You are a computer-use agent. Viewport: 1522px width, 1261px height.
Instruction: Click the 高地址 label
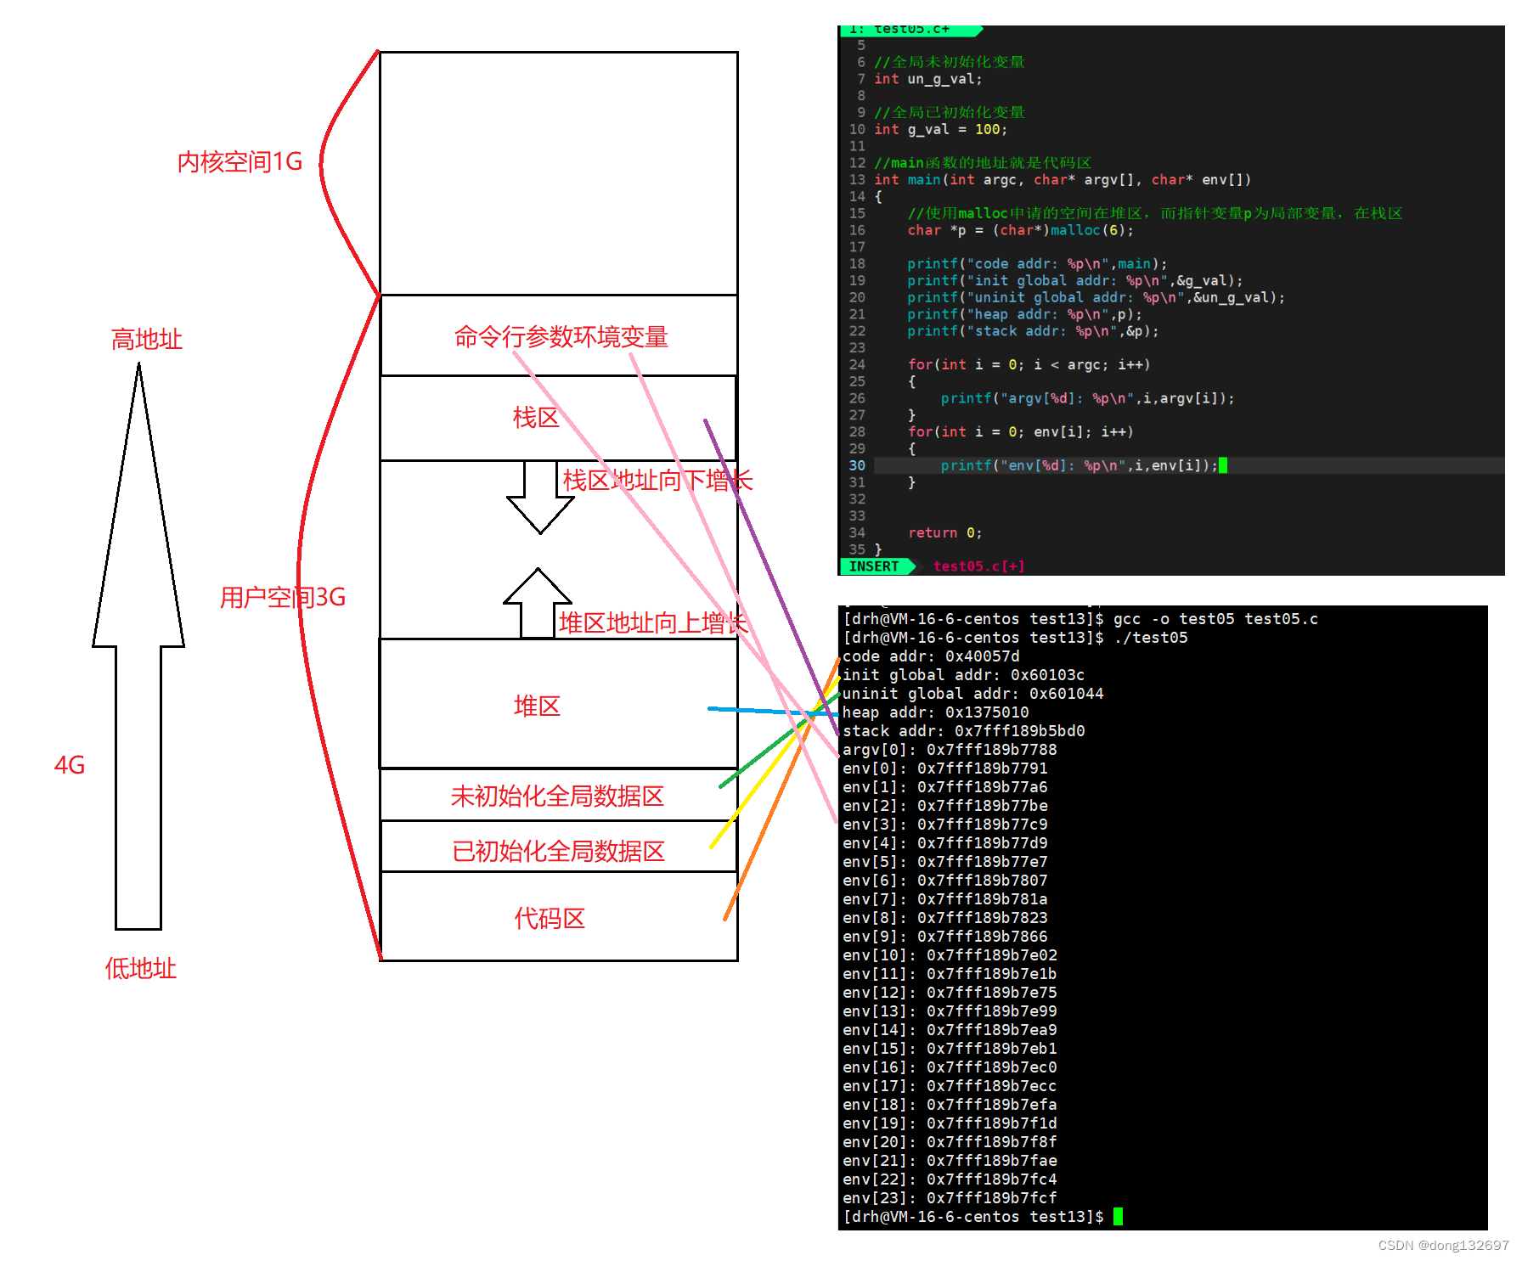[x=147, y=340]
